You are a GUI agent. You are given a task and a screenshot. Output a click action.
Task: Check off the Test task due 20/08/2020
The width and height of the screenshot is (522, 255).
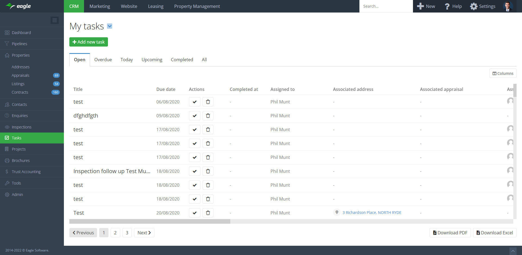tap(194, 213)
